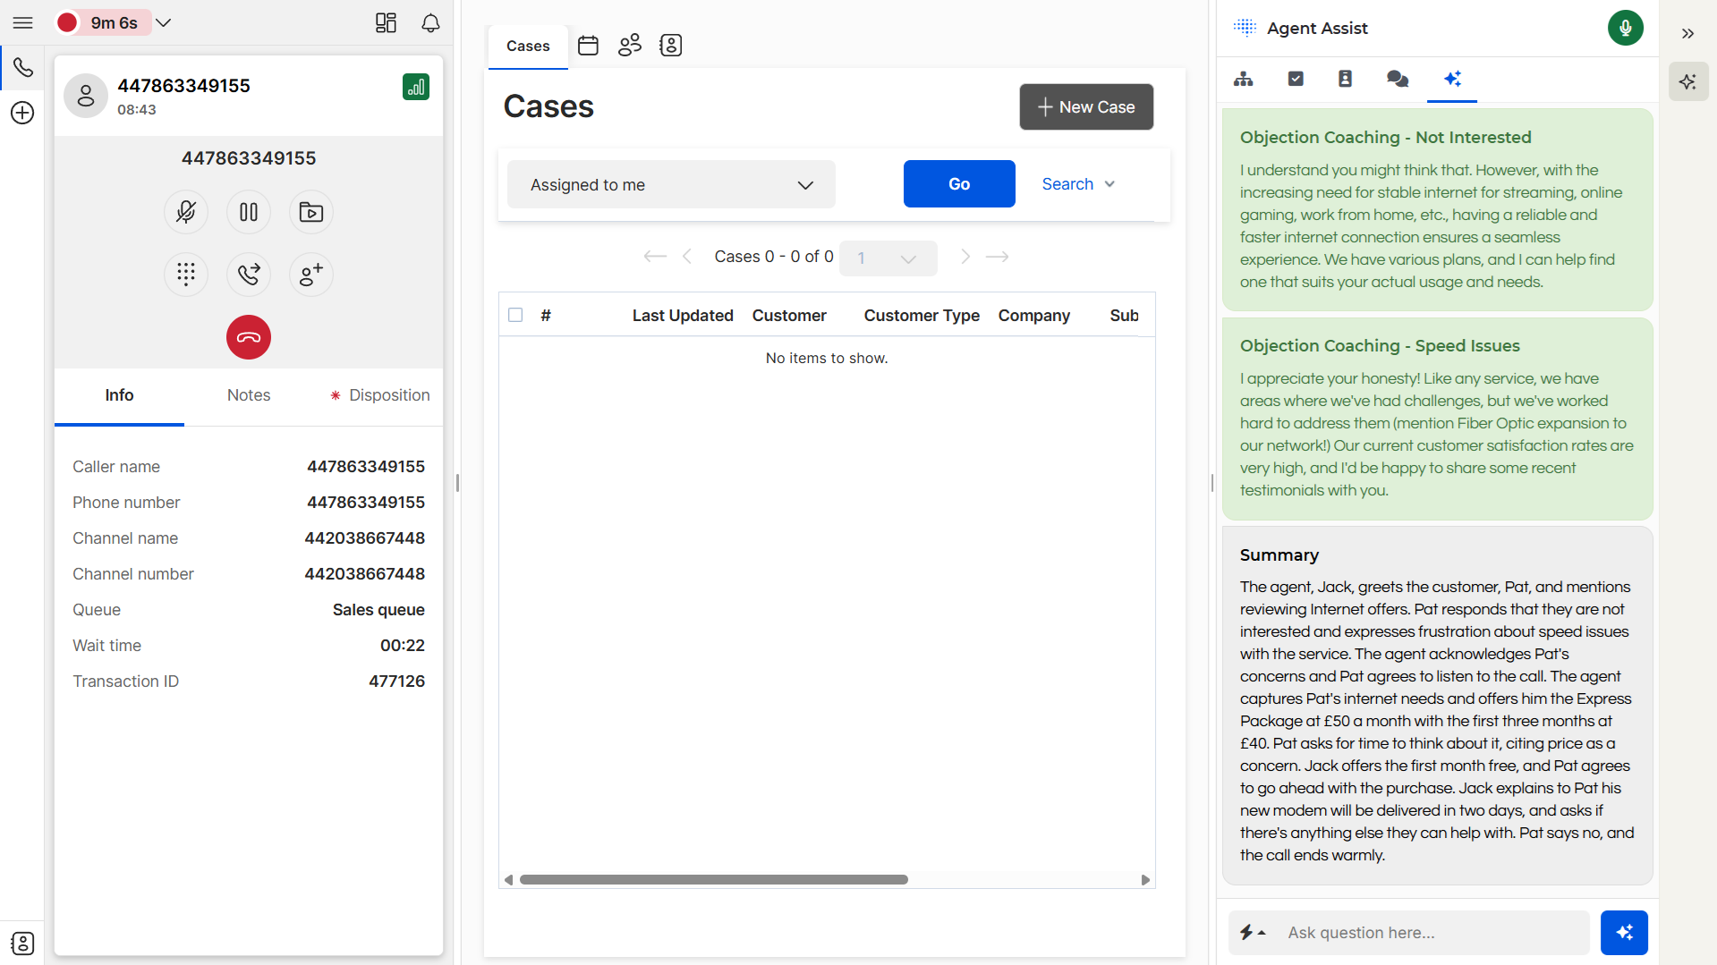Click the Customer column header

(x=789, y=316)
